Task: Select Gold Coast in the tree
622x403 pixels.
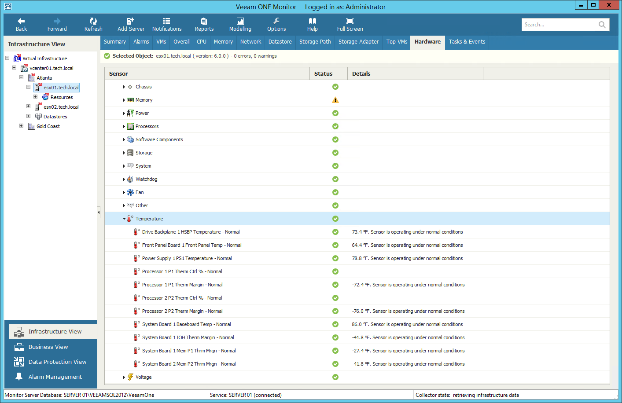Action: (x=48, y=126)
